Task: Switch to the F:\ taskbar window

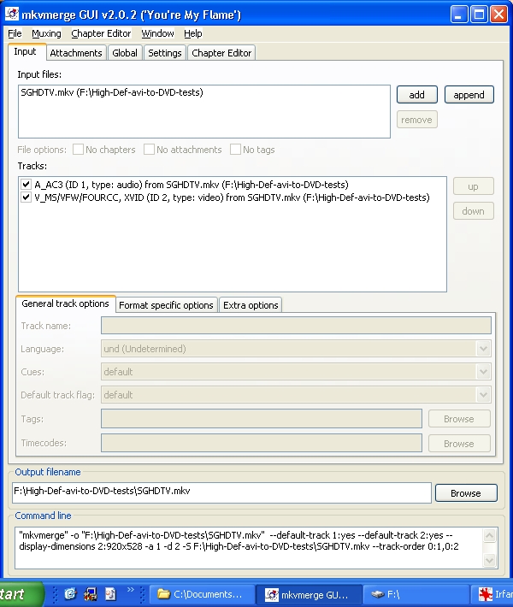Action: 416,594
